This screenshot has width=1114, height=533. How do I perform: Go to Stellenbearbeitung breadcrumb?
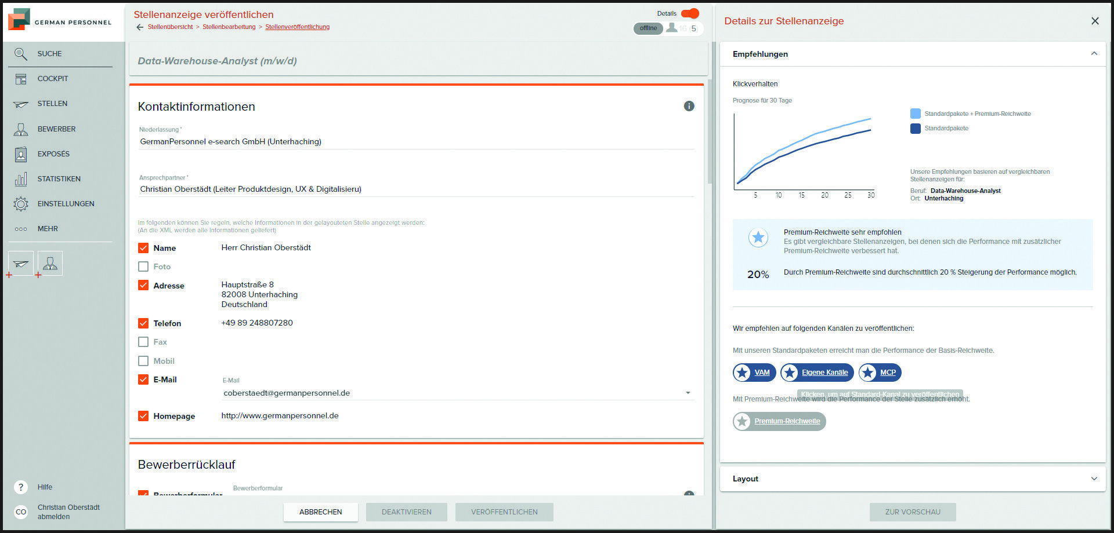[229, 27]
